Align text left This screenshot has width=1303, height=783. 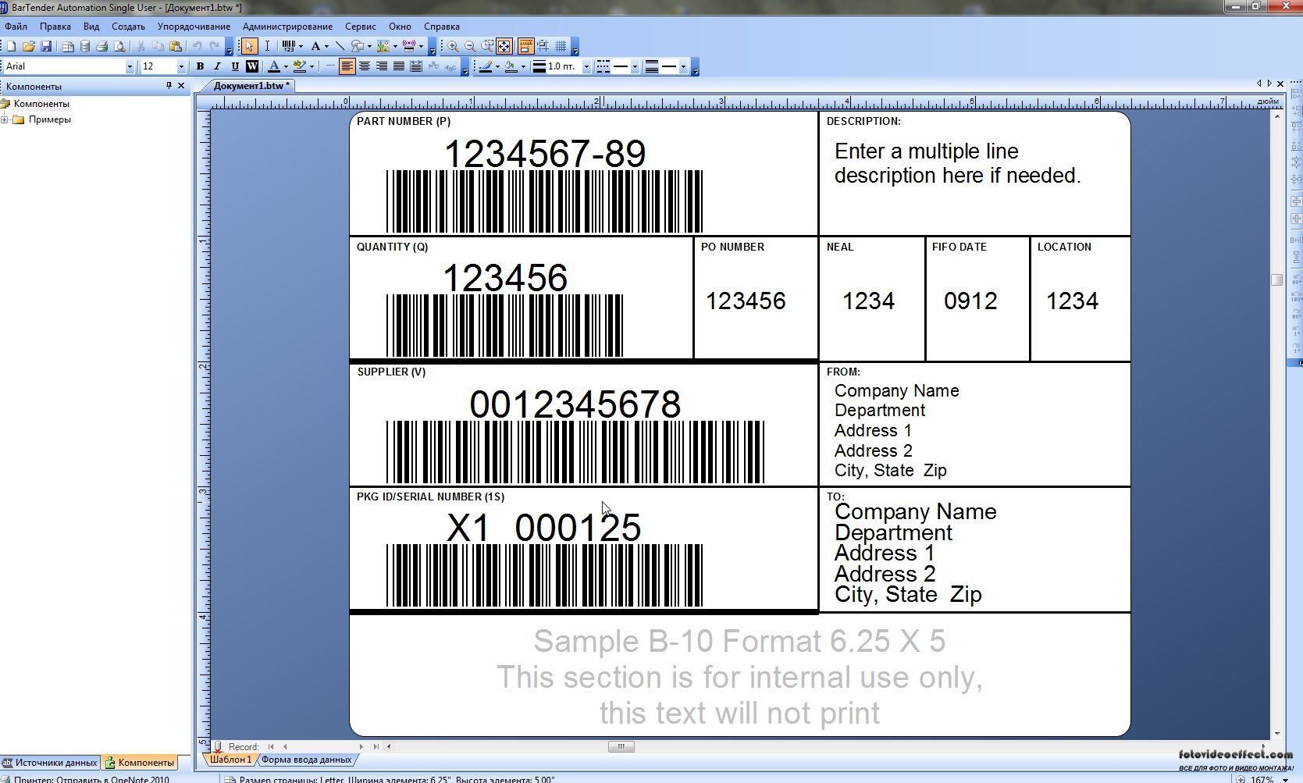pos(347,66)
